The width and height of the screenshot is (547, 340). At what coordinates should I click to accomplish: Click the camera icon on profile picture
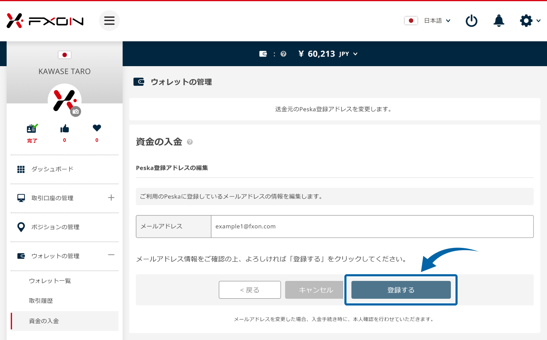click(x=75, y=112)
